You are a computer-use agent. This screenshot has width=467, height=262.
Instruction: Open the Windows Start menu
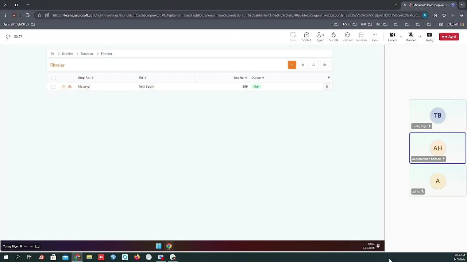pyautogui.click(x=5, y=257)
